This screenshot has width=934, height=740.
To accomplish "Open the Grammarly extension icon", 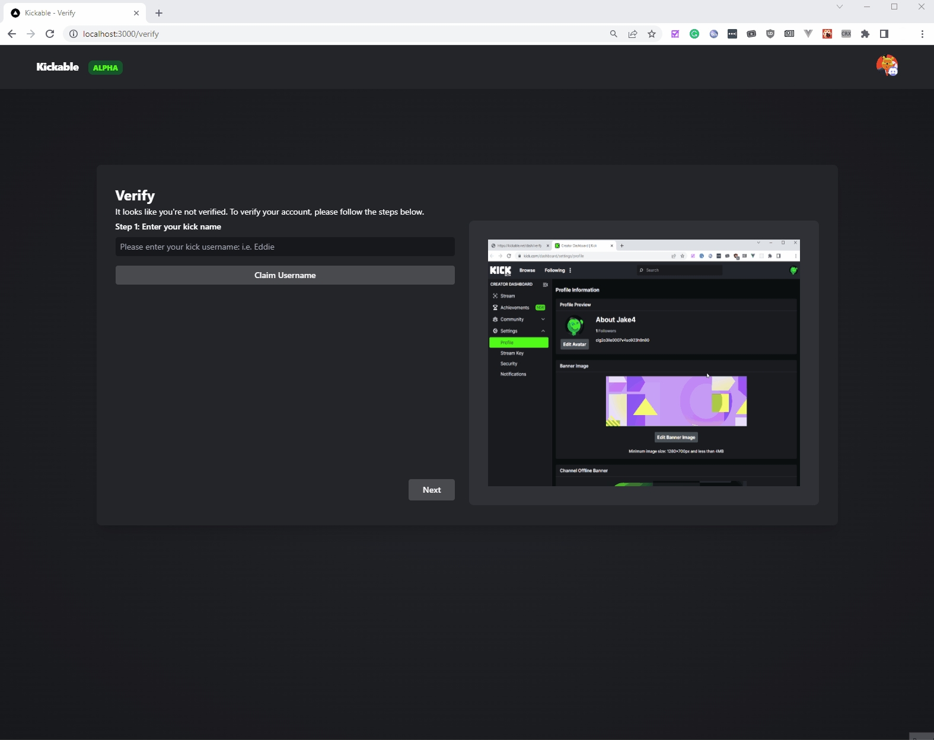I will coord(694,34).
